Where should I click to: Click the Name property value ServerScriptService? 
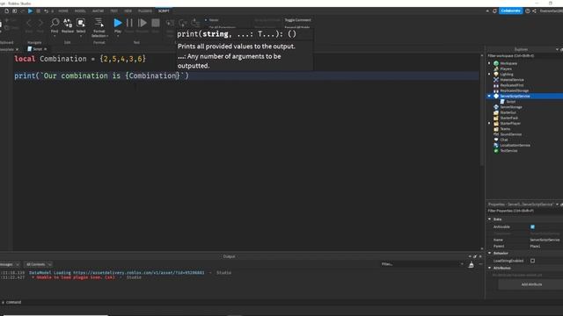tap(545, 240)
